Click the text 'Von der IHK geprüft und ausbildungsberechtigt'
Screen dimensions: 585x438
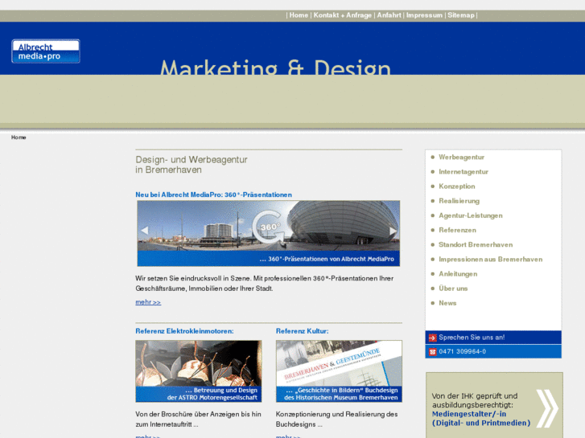pos(475,400)
